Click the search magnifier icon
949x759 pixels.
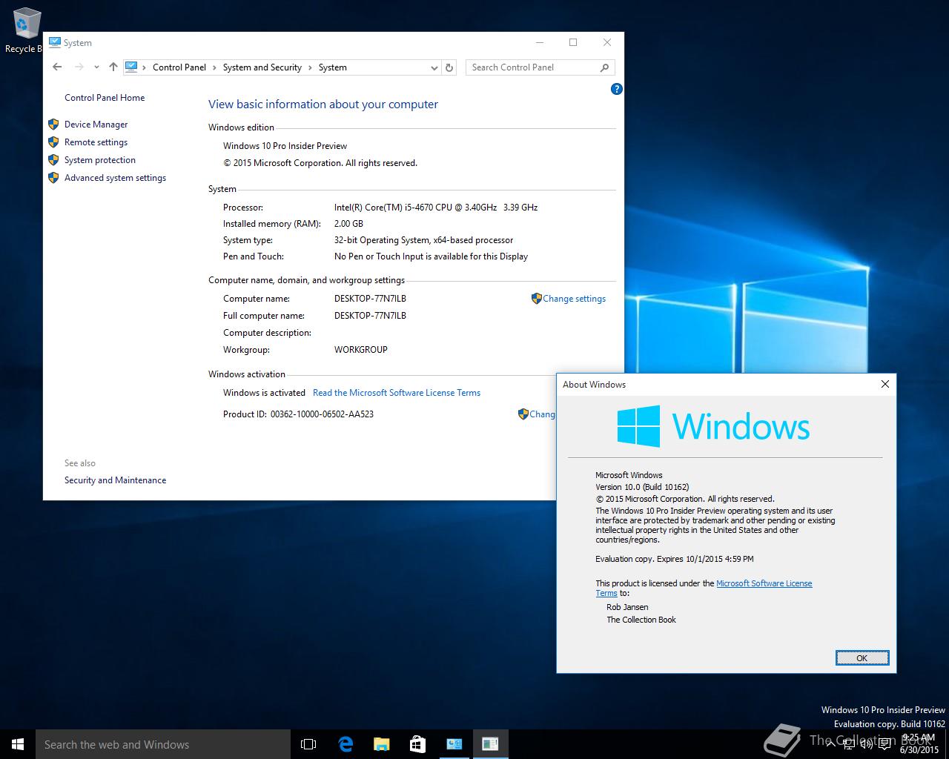pyautogui.click(x=605, y=67)
